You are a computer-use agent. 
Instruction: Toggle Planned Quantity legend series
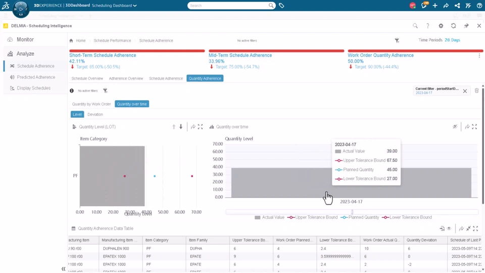[360, 217]
